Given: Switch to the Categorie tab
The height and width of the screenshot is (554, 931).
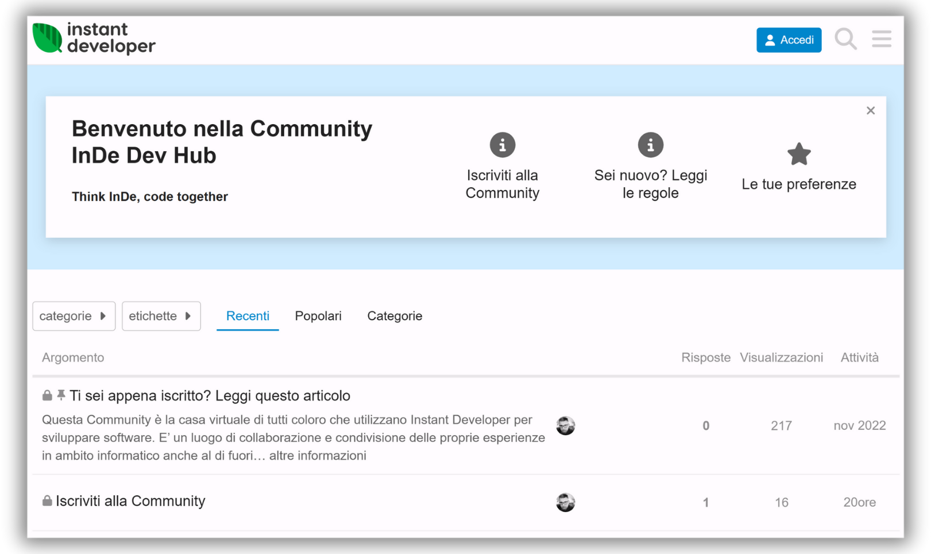Looking at the screenshot, I should [x=395, y=316].
